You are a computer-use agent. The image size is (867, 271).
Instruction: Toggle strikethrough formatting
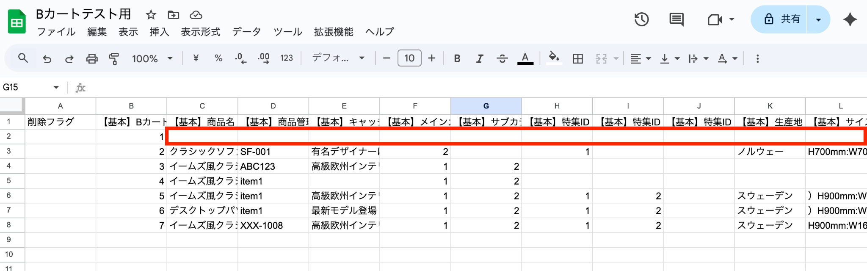[502, 58]
